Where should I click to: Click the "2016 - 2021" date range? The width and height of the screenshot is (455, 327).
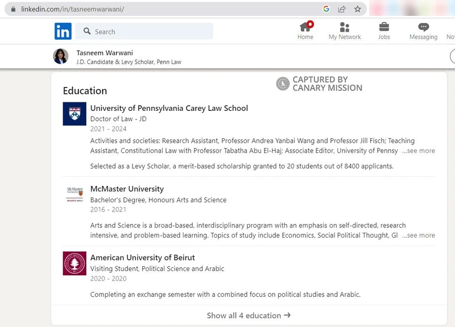coord(108,209)
